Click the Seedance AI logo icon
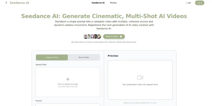212x106 pixels. pos(6,3)
